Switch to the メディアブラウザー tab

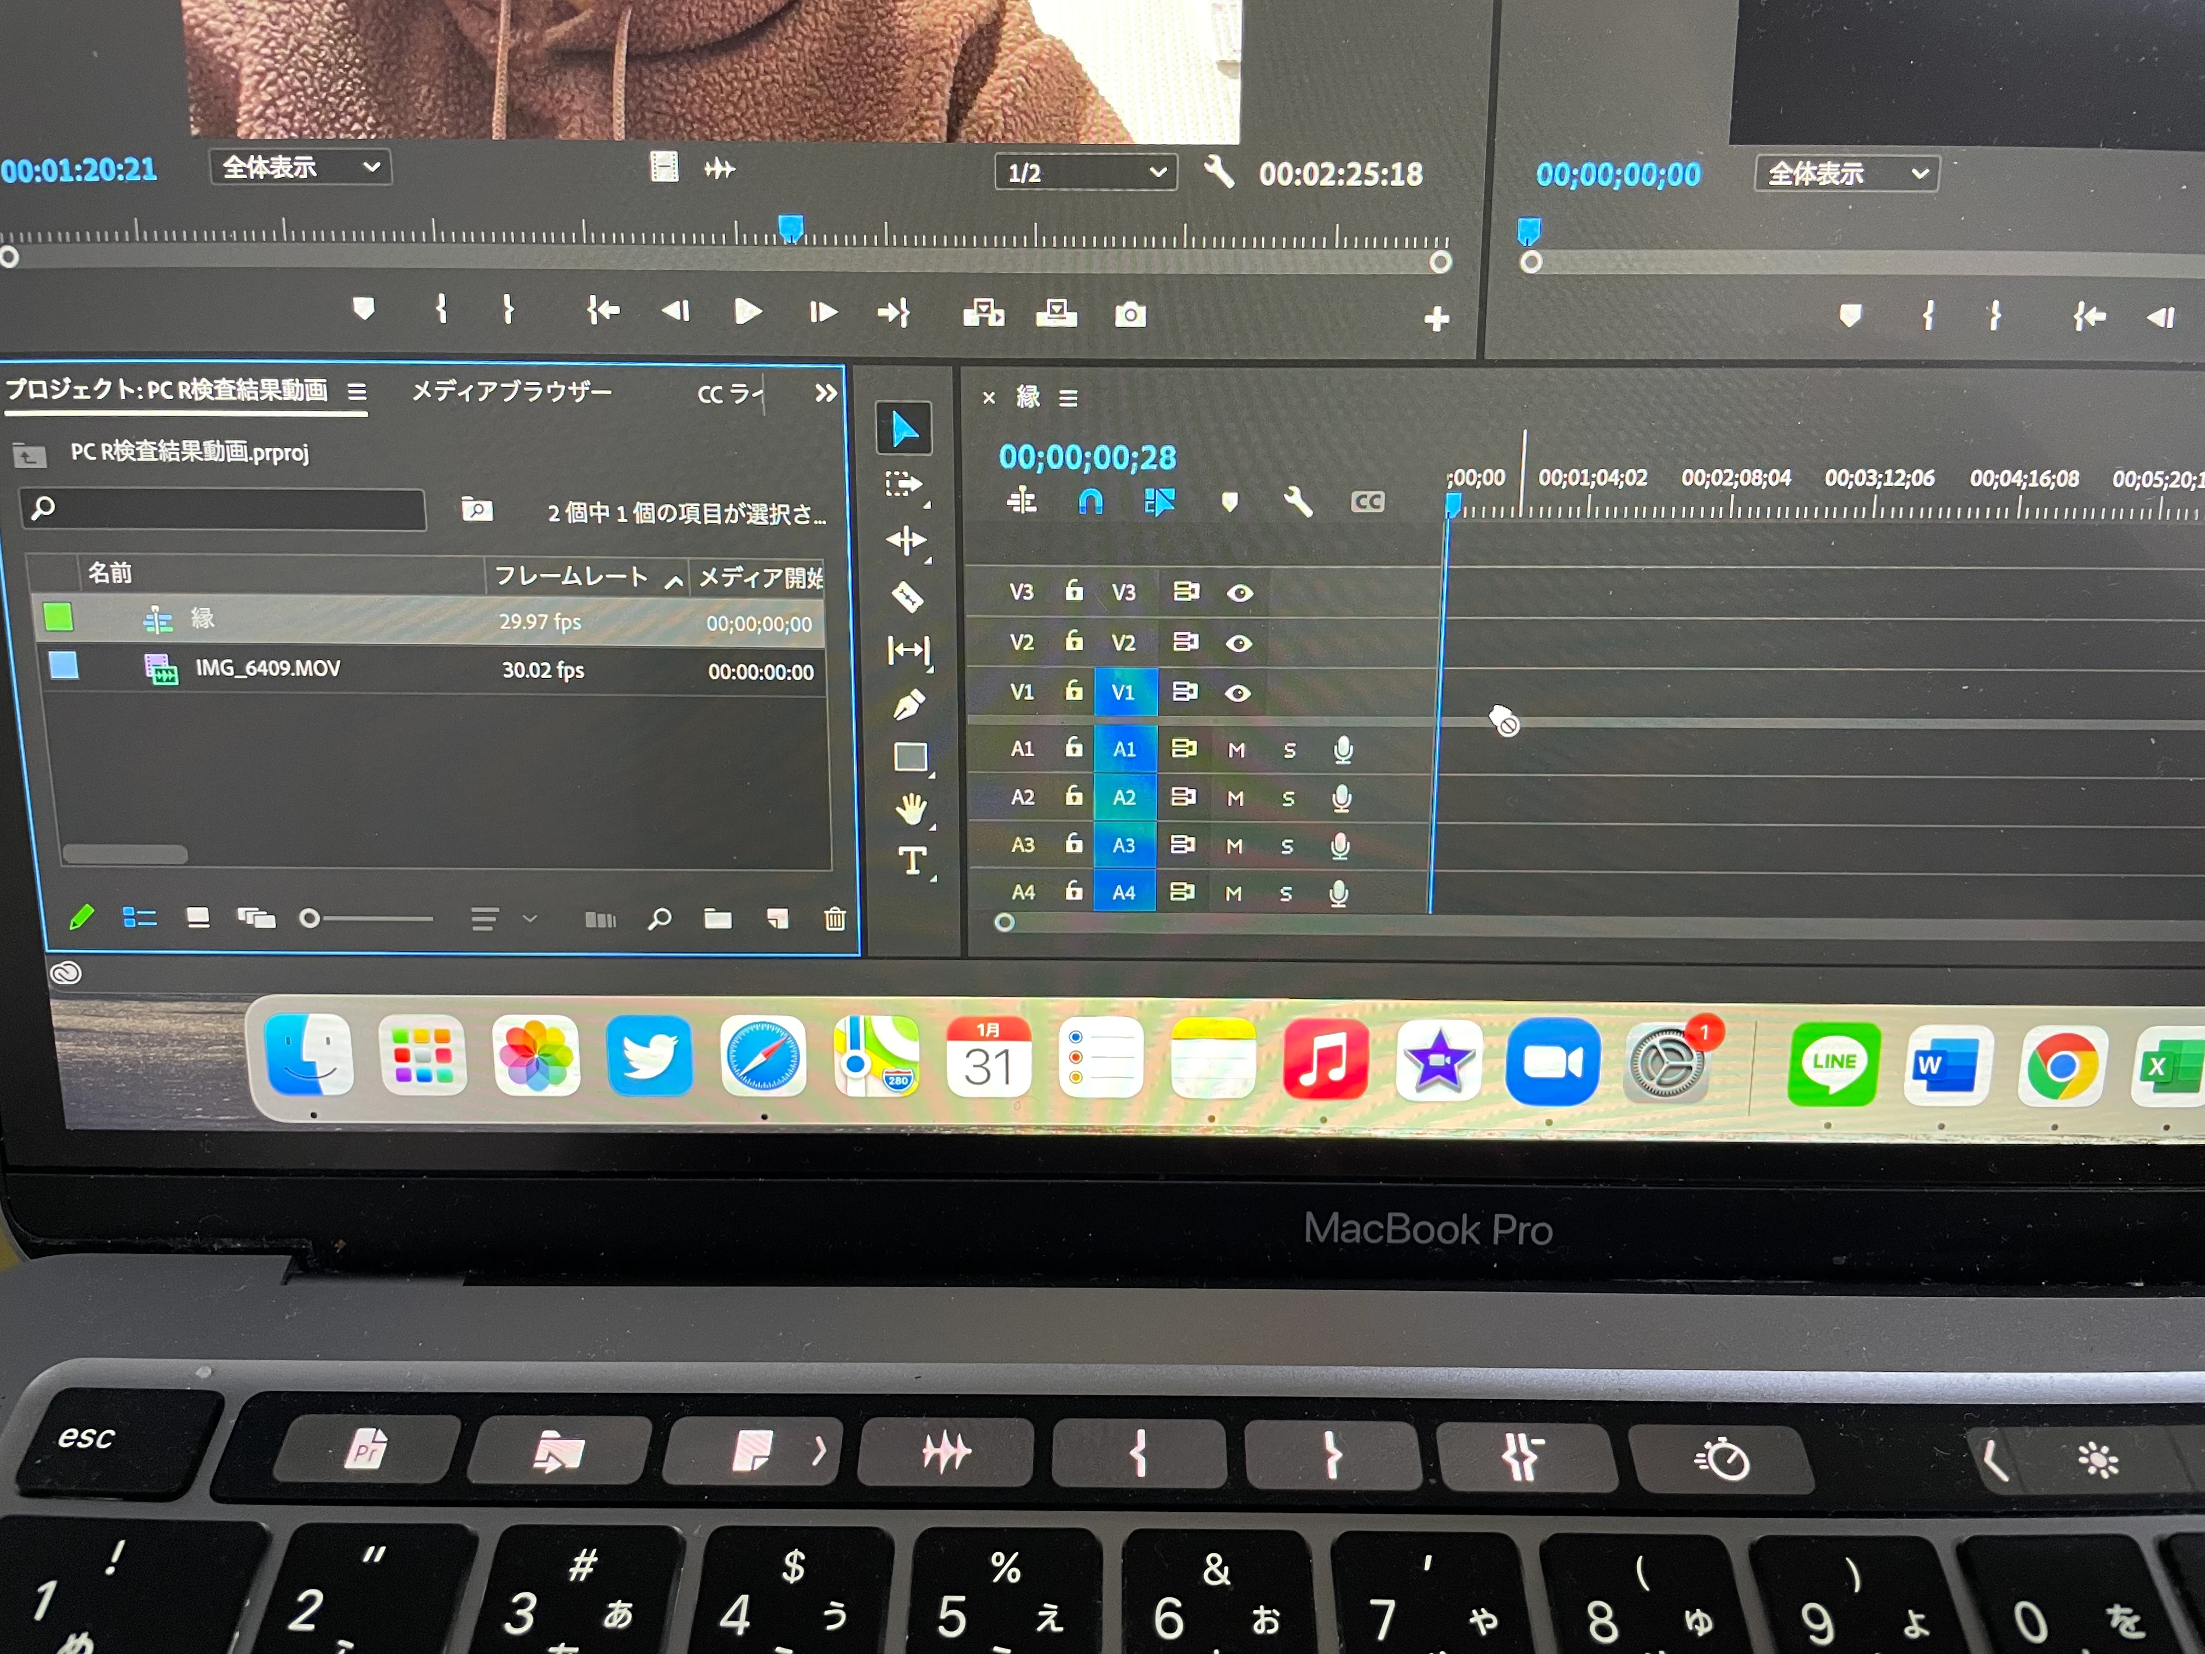511,392
